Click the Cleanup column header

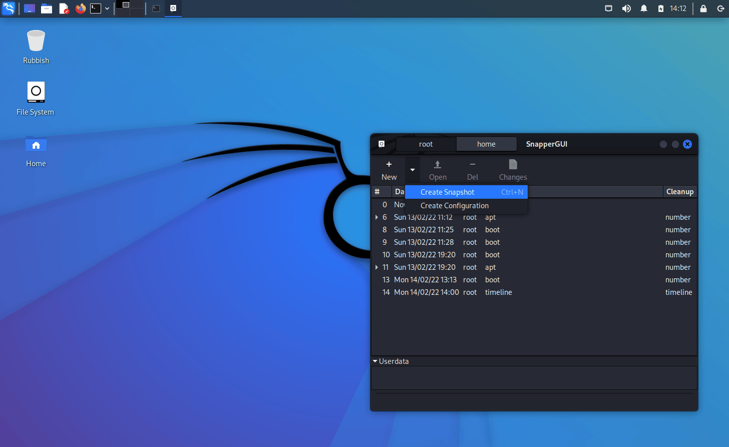coord(679,192)
